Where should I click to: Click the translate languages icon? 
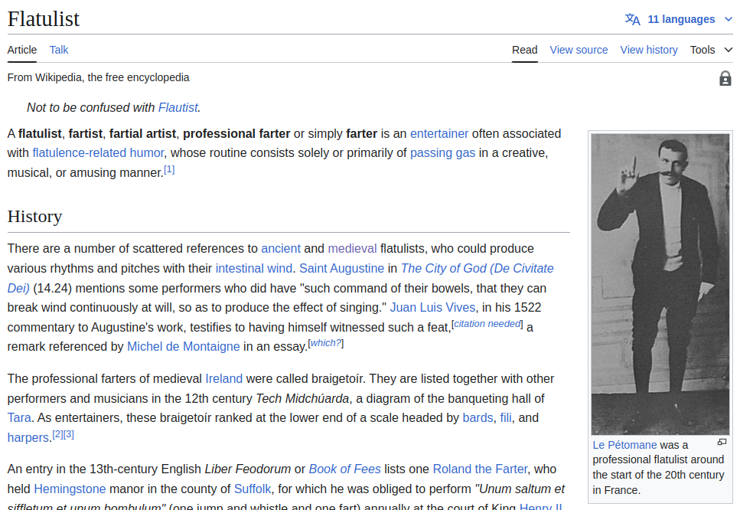[x=632, y=20]
